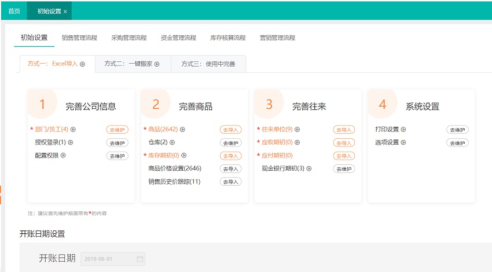492x272 pixels.
Task: Play the video icon beside 仓库(2)
Action: click(172, 142)
